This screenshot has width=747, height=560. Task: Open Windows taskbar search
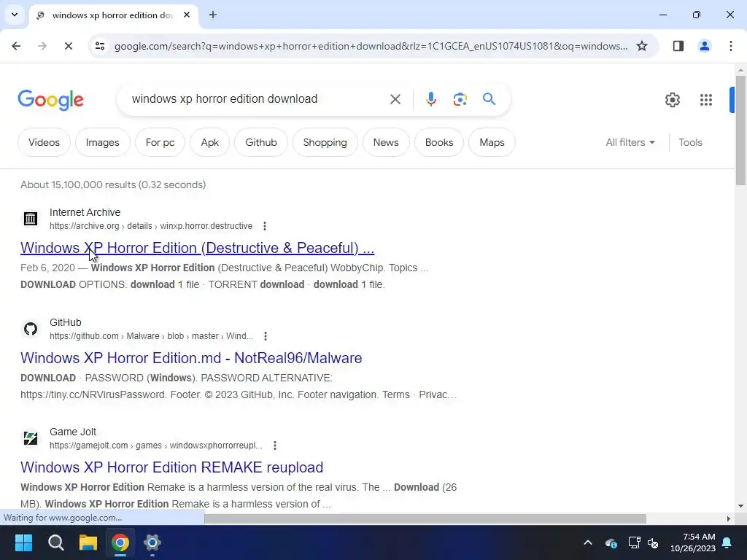coord(55,542)
